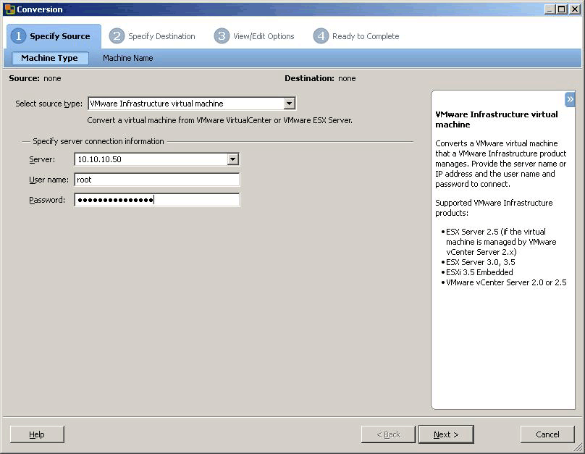Screen dimensions: 585x454
Task: Go to the Ready to Complete step
Action: 356,36
